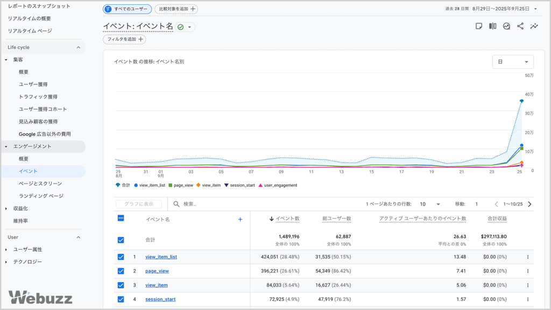Open more options for view_item_list row
This screenshot has height=310, width=551.
pyautogui.click(x=528, y=257)
